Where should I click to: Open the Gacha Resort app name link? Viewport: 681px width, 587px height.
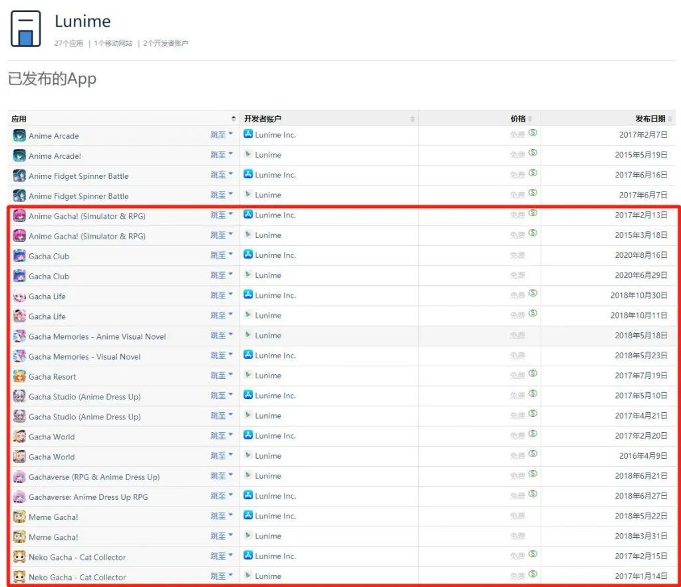point(53,377)
